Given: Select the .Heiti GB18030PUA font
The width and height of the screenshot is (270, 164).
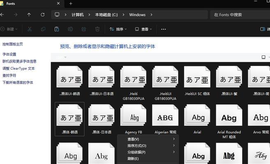Looking at the screenshot, I should [x=134, y=83].
